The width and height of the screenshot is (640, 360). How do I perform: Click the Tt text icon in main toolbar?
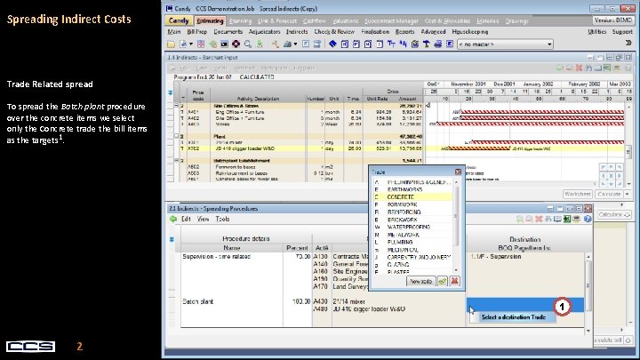pos(391,44)
